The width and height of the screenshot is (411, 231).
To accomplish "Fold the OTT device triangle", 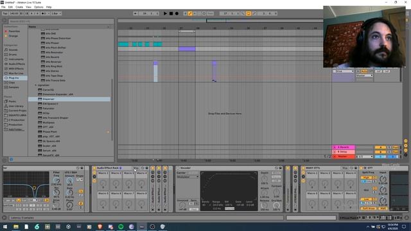I will click(x=365, y=168).
